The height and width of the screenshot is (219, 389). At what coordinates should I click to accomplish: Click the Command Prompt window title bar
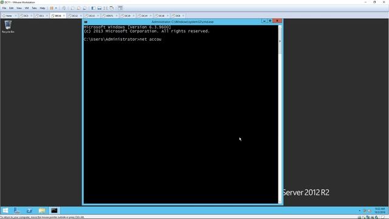point(182,22)
